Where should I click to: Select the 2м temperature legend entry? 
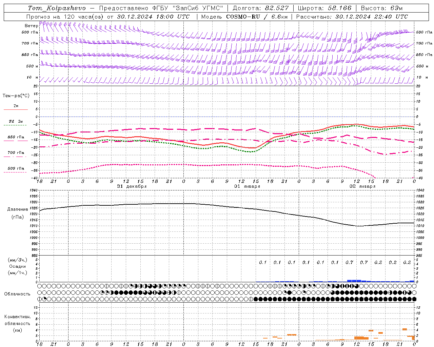[x=16, y=106]
